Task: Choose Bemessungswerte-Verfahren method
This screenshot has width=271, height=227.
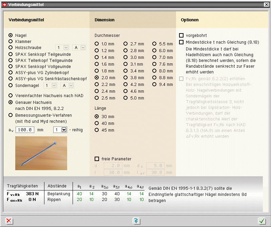Action: point(11,115)
